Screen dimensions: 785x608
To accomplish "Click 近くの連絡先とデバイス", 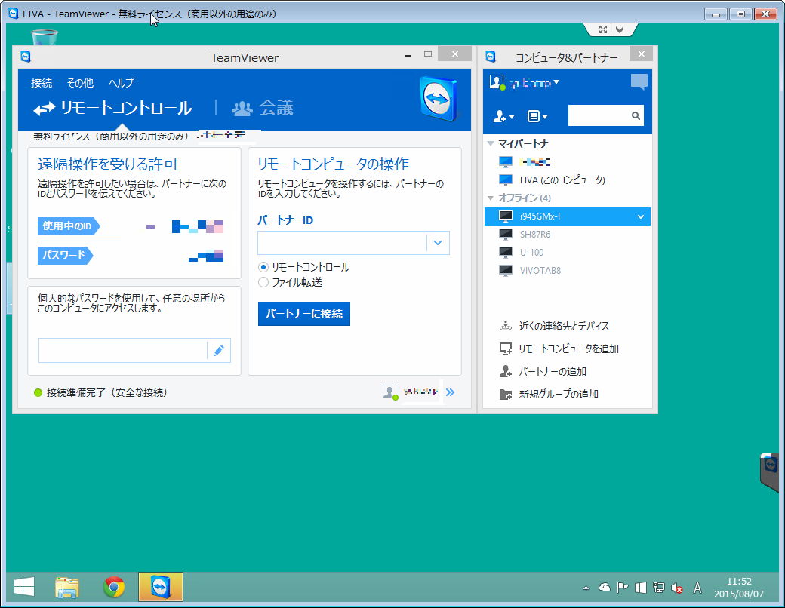I will click(564, 327).
